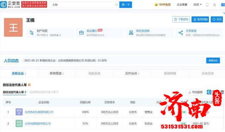Open company name link in row 1
The width and height of the screenshot is (225, 132).
click(39, 112)
